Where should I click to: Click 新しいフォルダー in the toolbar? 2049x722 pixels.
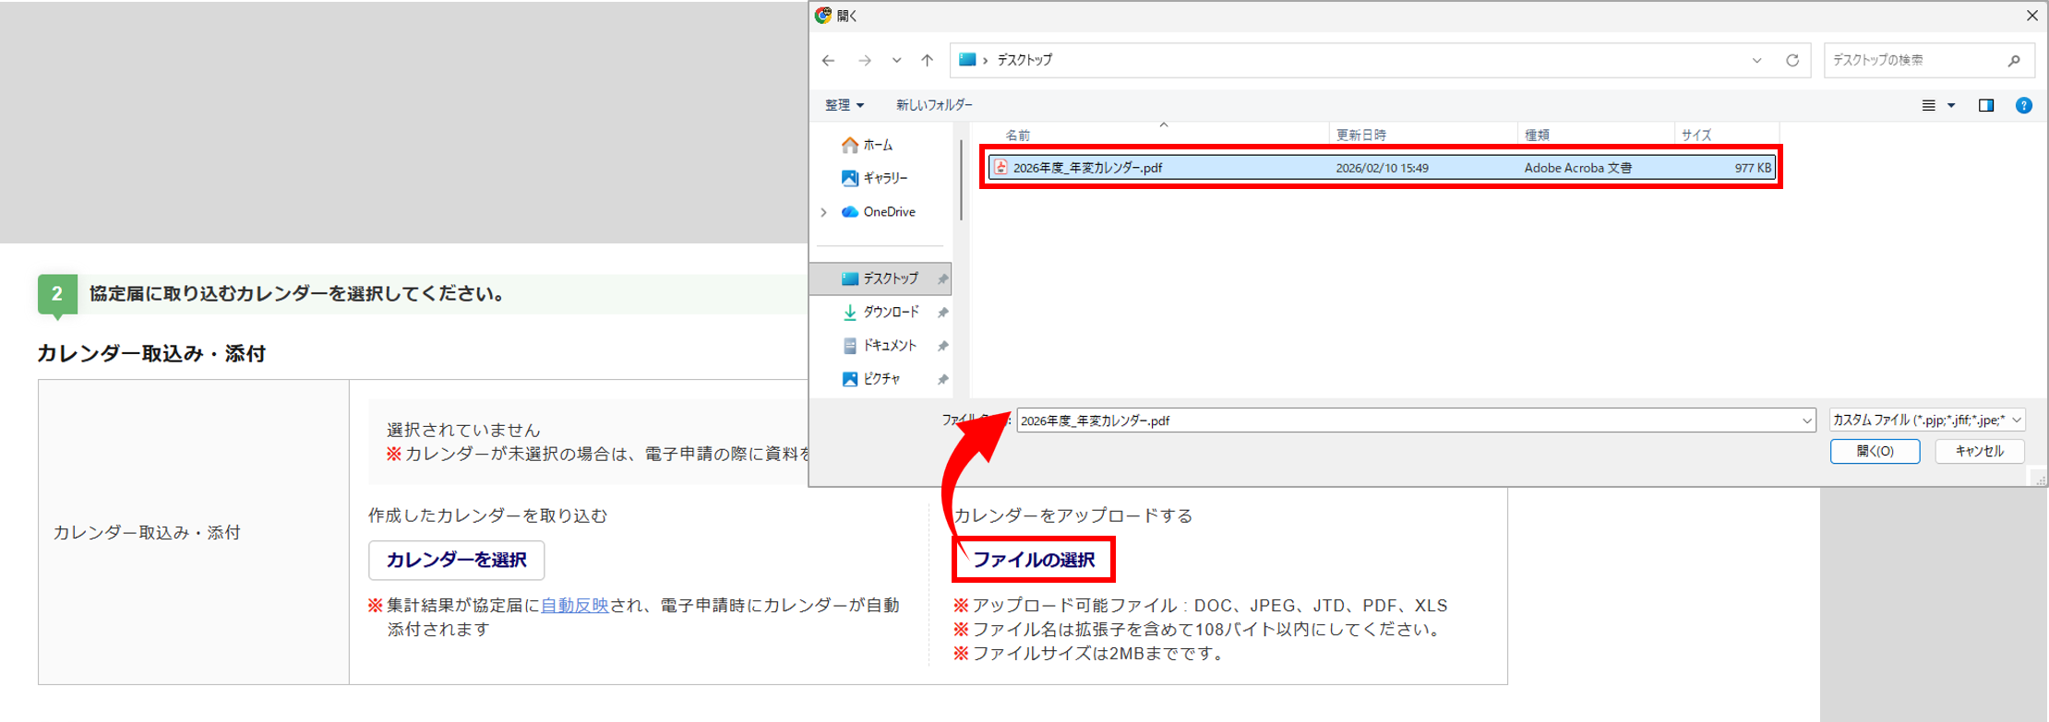click(x=934, y=105)
